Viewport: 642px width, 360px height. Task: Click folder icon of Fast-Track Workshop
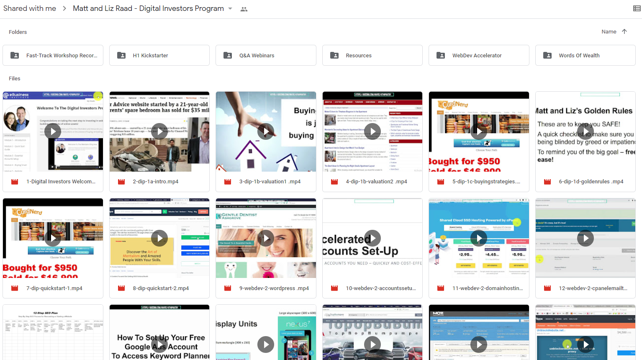15,55
